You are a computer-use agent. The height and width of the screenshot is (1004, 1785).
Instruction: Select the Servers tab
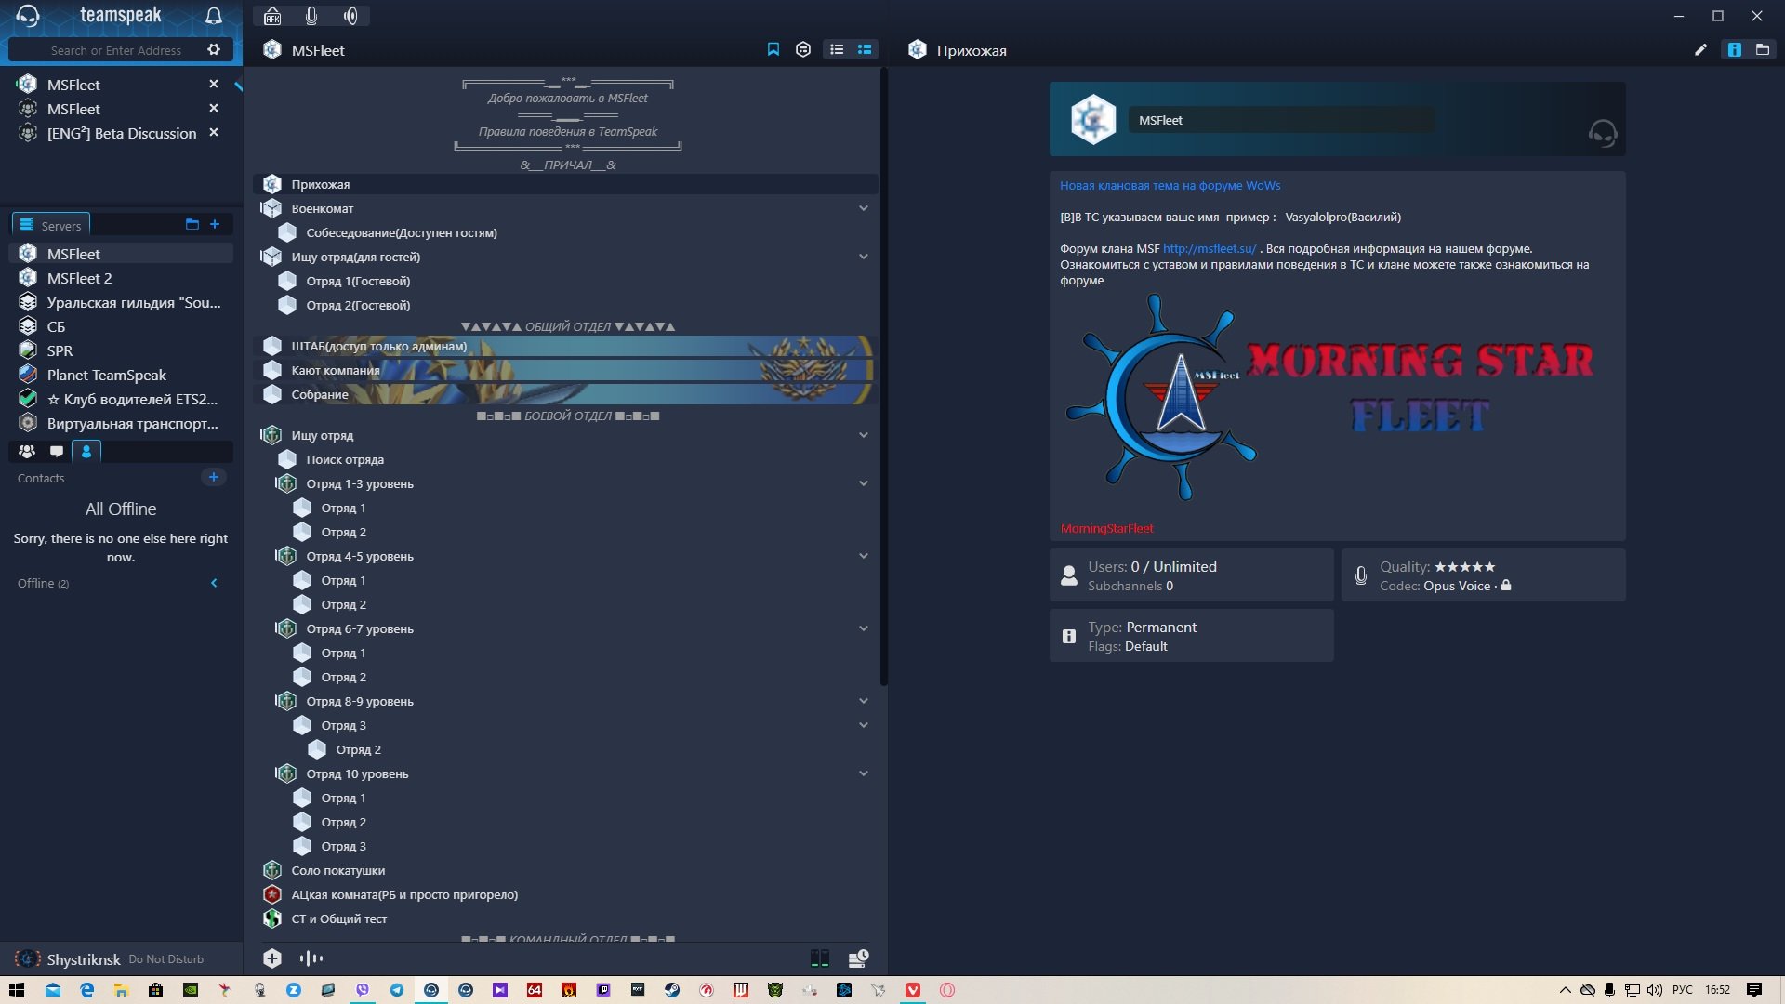pos(51,225)
